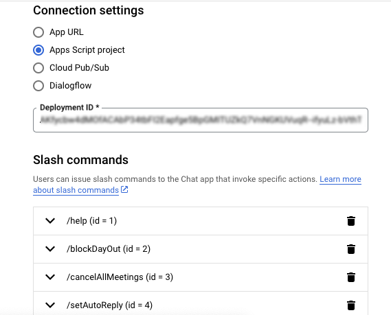The image size is (391, 315).
Task: Delete the /cancelAllMeetings slash command
Action: [x=351, y=277]
